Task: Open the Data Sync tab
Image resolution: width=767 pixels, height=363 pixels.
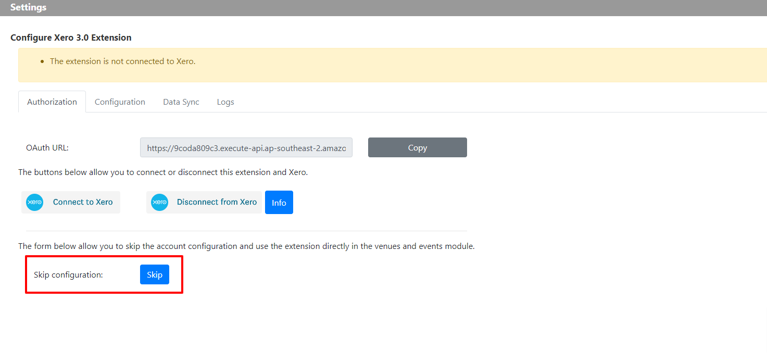Action: tap(181, 102)
